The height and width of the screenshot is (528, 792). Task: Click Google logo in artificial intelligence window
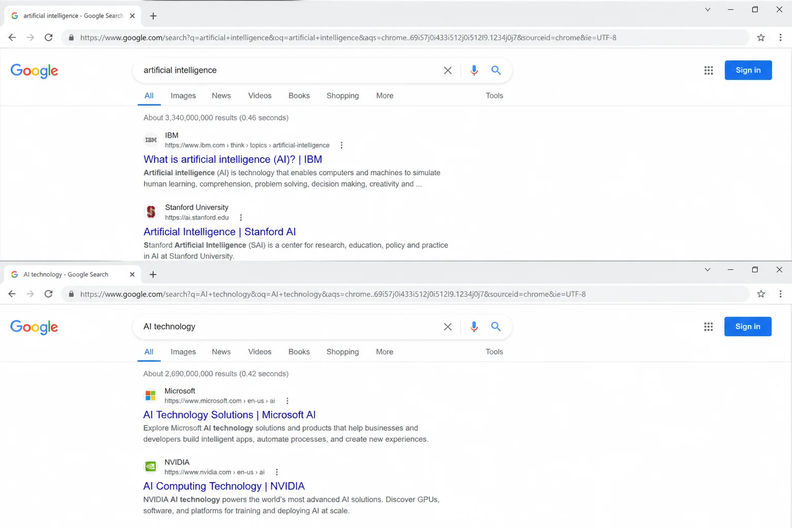coord(34,71)
